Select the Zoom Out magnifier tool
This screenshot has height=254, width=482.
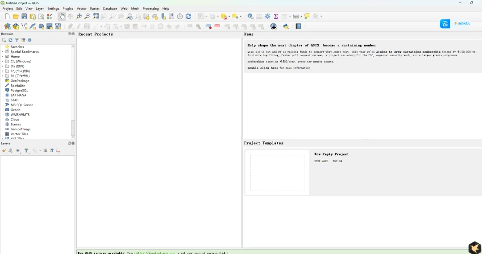(x=87, y=17)
